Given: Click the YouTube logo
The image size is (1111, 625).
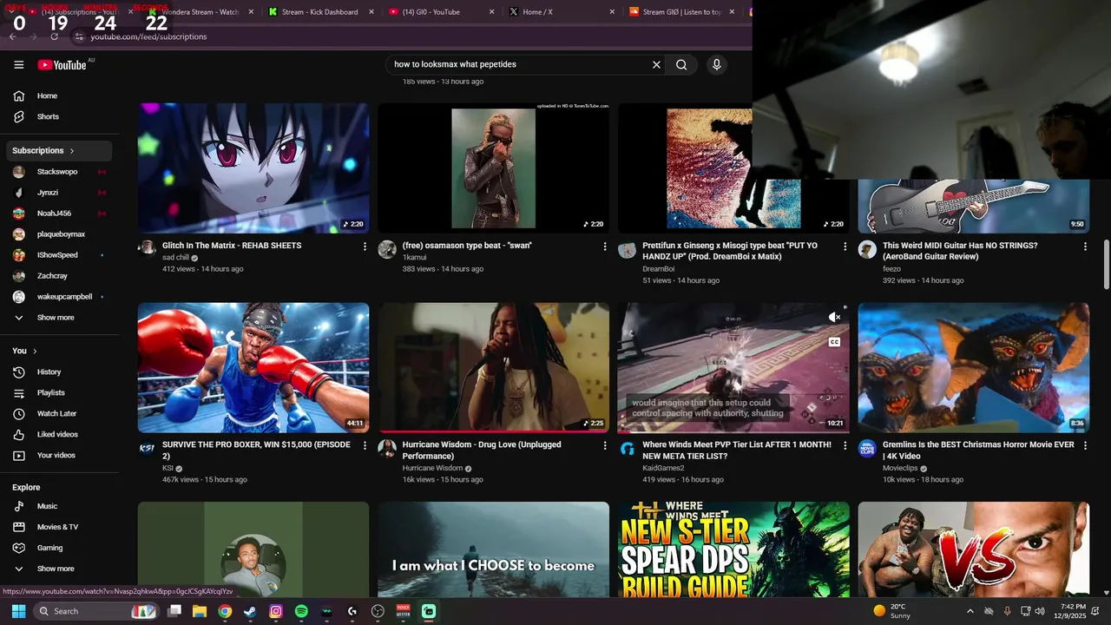Looking at the screenshot, I should pyautogui.click(x=62, y=65).
